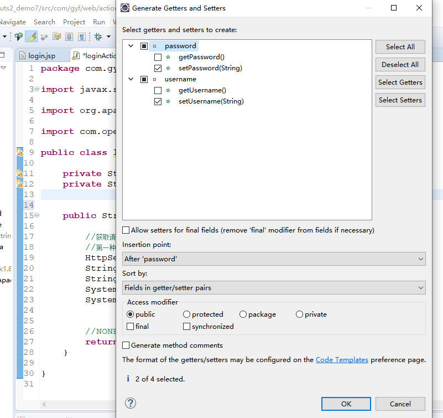The height and width of the screenshot is (418, 443).
Task: Collapse the username tree node
Action: click(131, 79)
